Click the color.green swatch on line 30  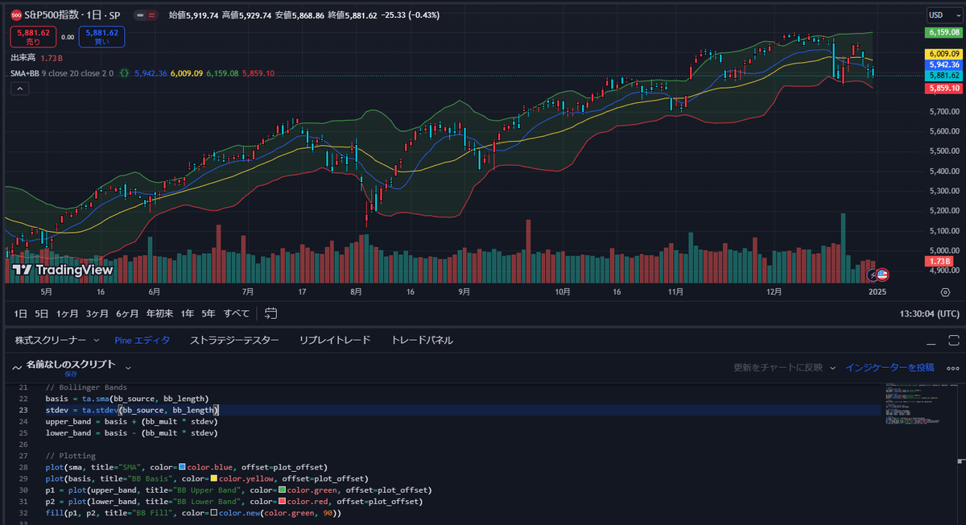tap(282, 490)
